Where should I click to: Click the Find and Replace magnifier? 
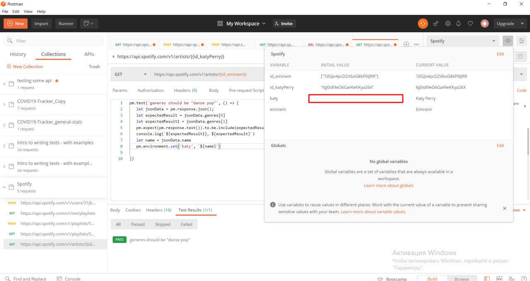point(8,279)
